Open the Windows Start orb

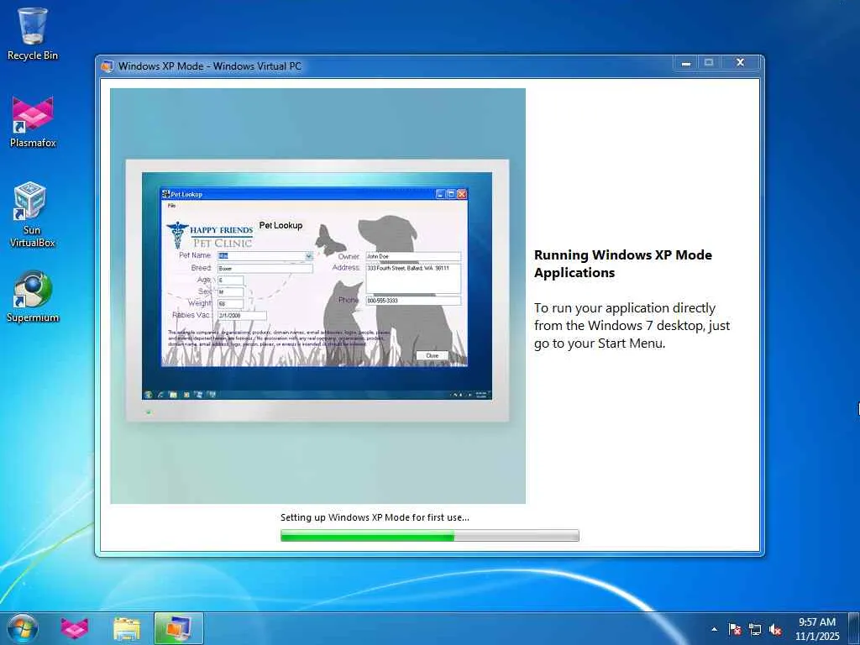[23, 628]
